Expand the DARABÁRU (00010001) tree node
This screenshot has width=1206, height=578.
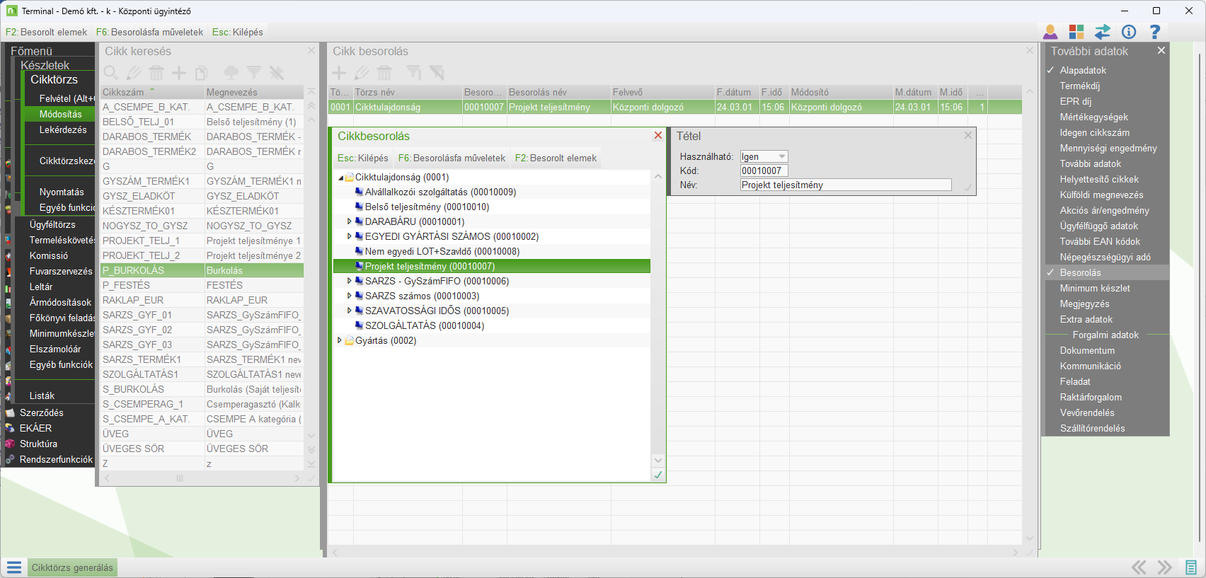point(350,221)
